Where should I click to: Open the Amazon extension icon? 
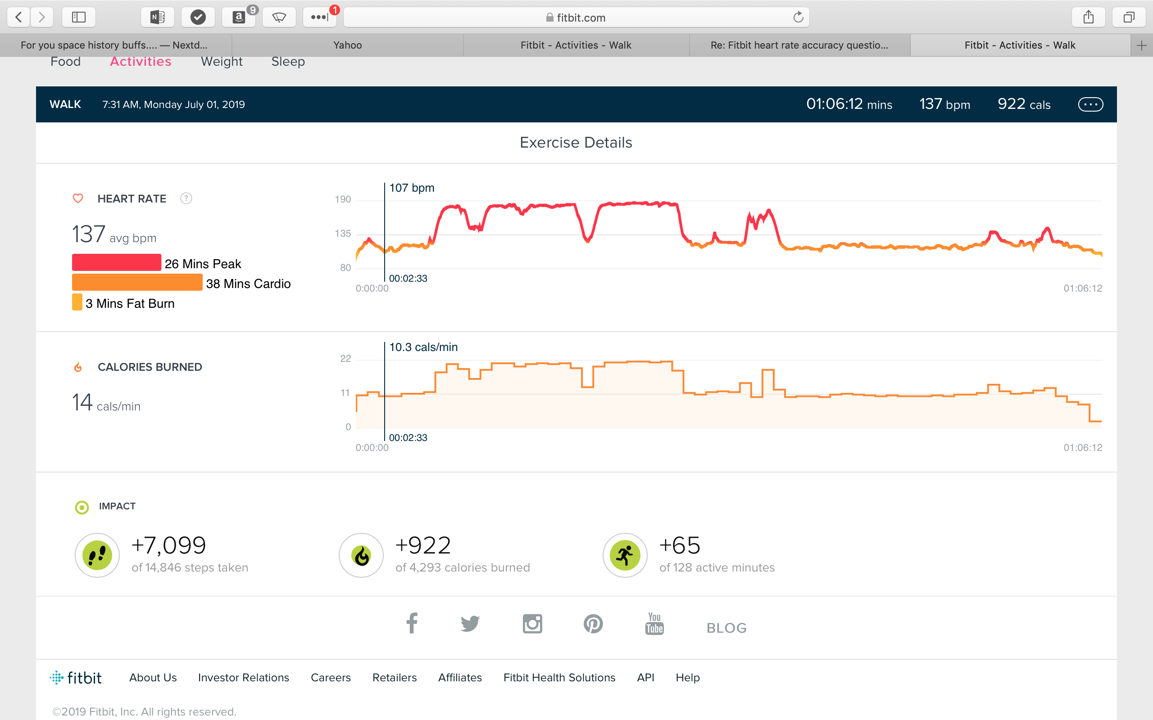click(239, 18)
